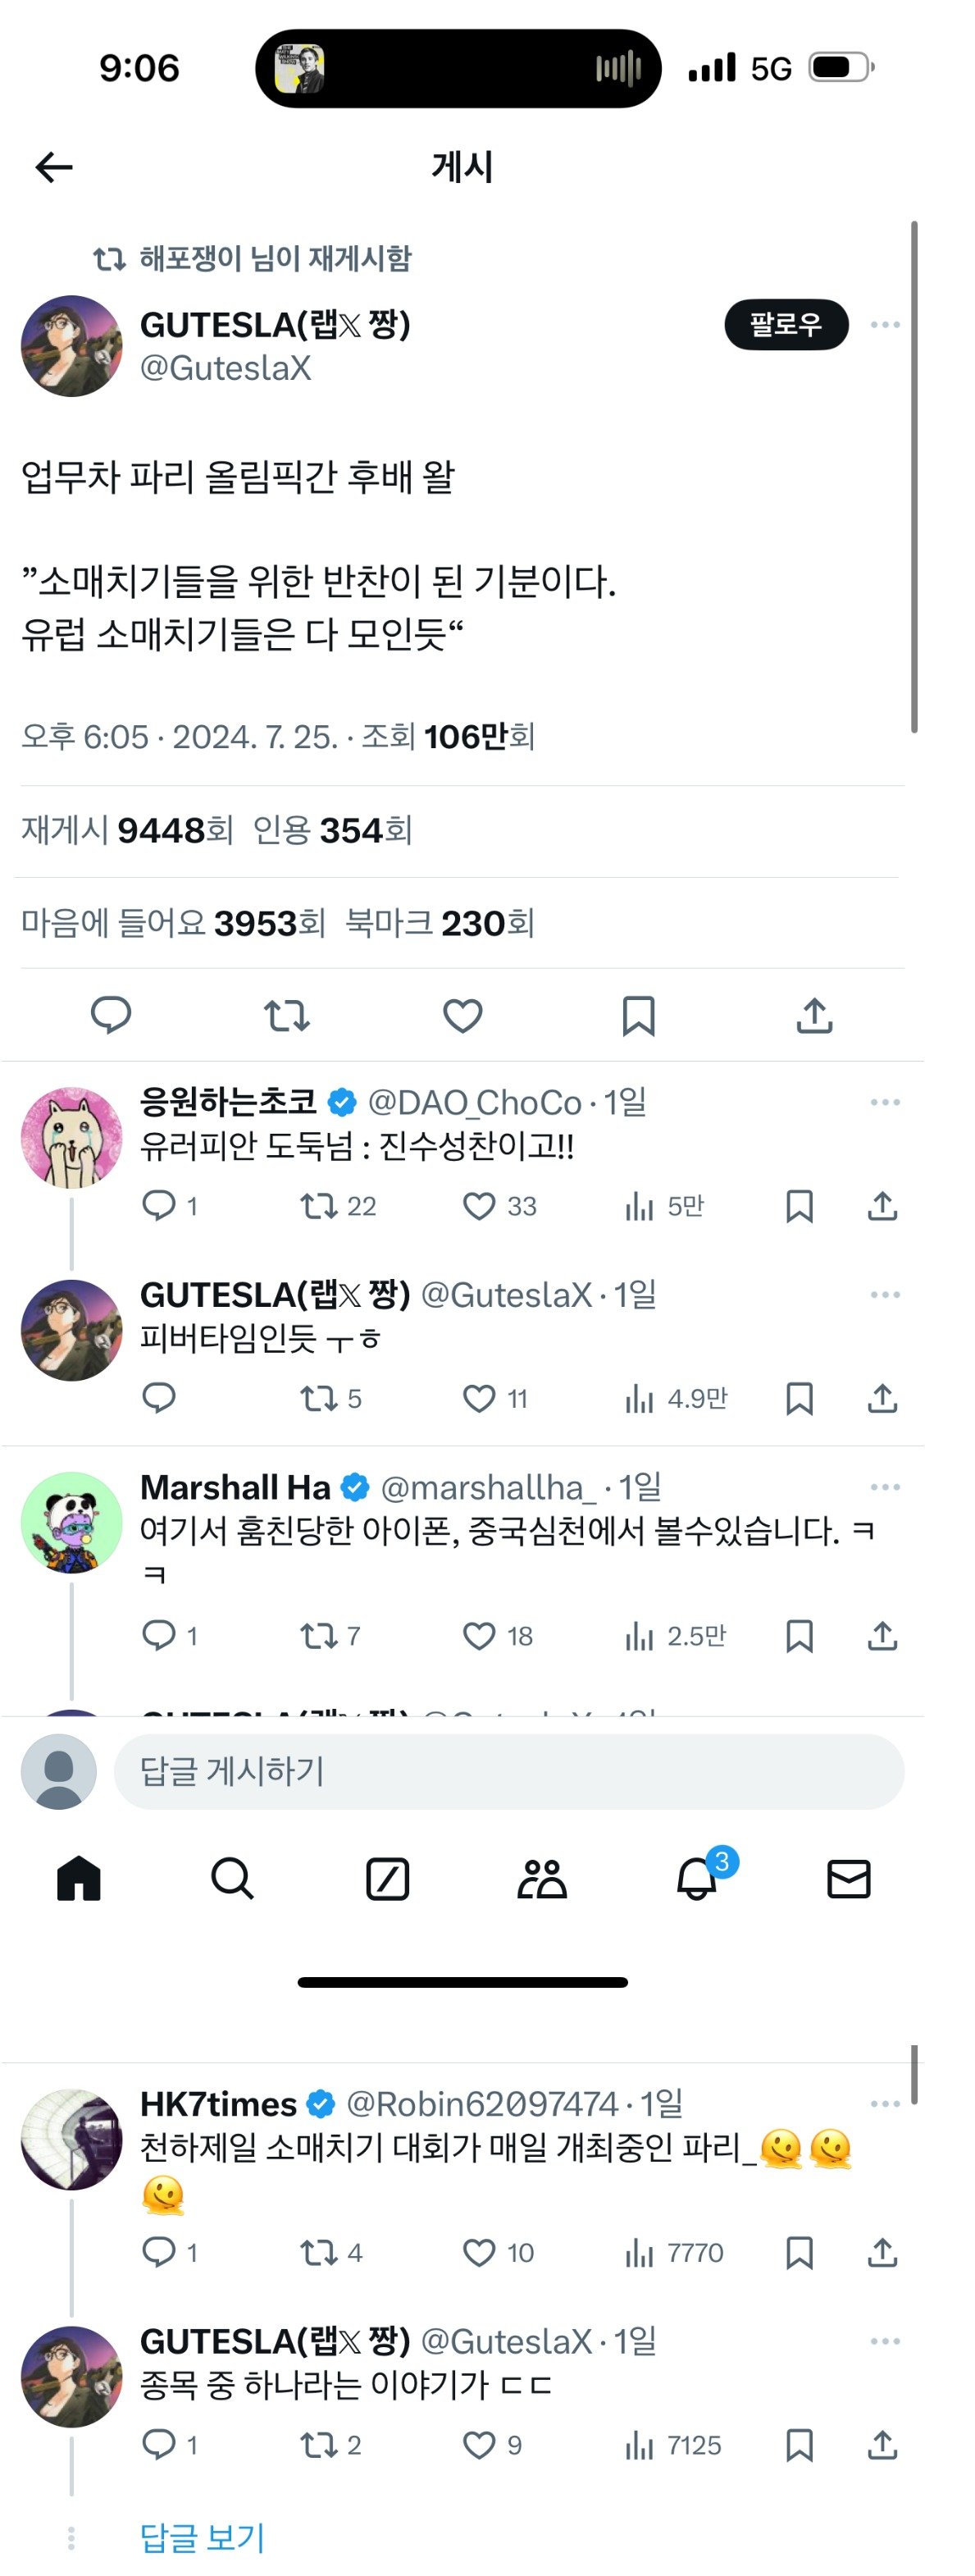975x2576 pixels.
Task: Click the 답글 게시하기 reply field
Action: coord(509,1771)
